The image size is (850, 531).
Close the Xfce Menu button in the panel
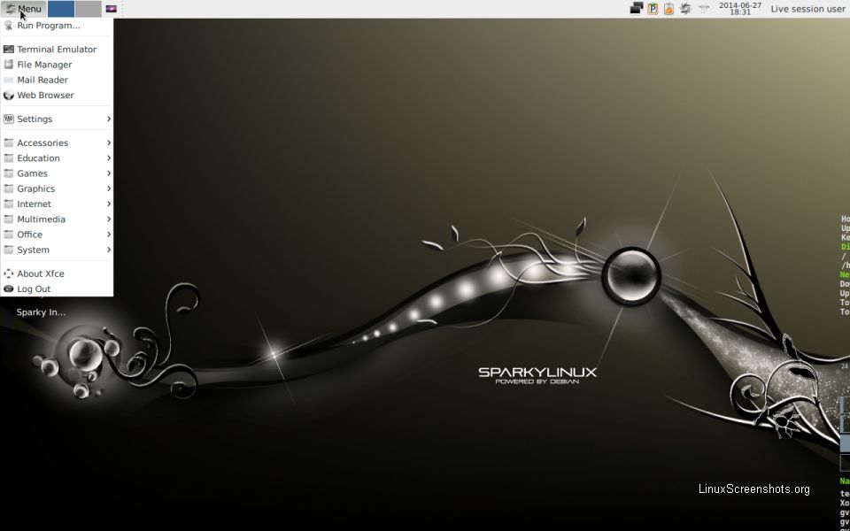click(23, 9)
